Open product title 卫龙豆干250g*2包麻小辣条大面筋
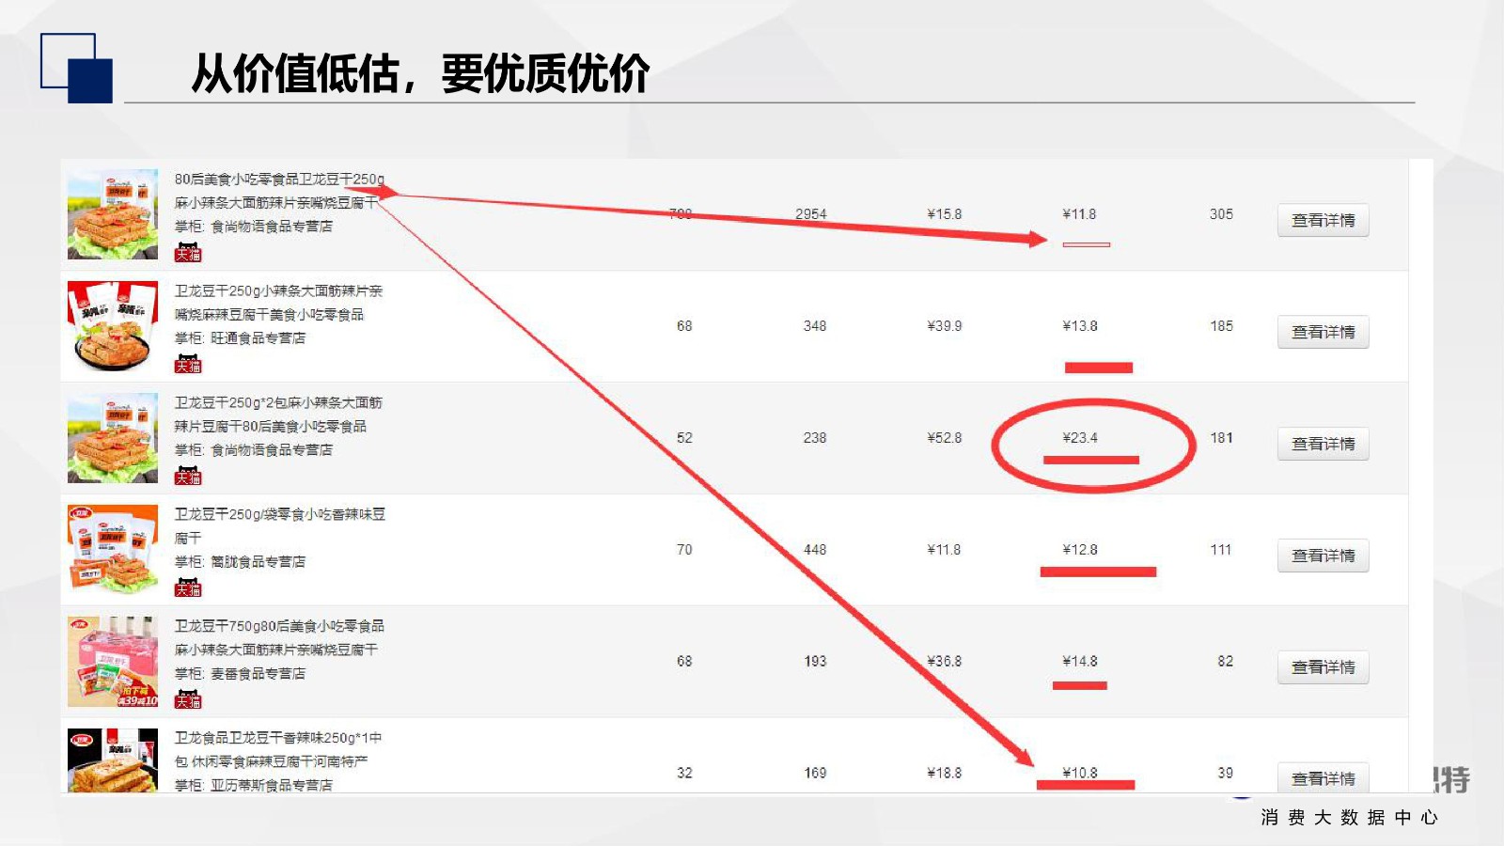The height and width of the screenshot is (846, 1504). tap(278, 402)
